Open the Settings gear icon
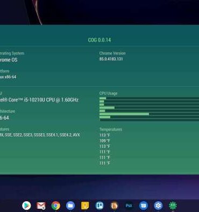 pyautogui.click(x=158, y=206)
